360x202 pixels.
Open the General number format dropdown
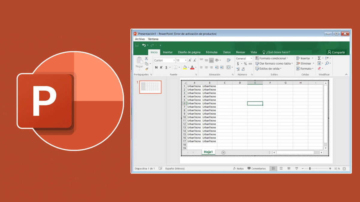click(251, 59)
